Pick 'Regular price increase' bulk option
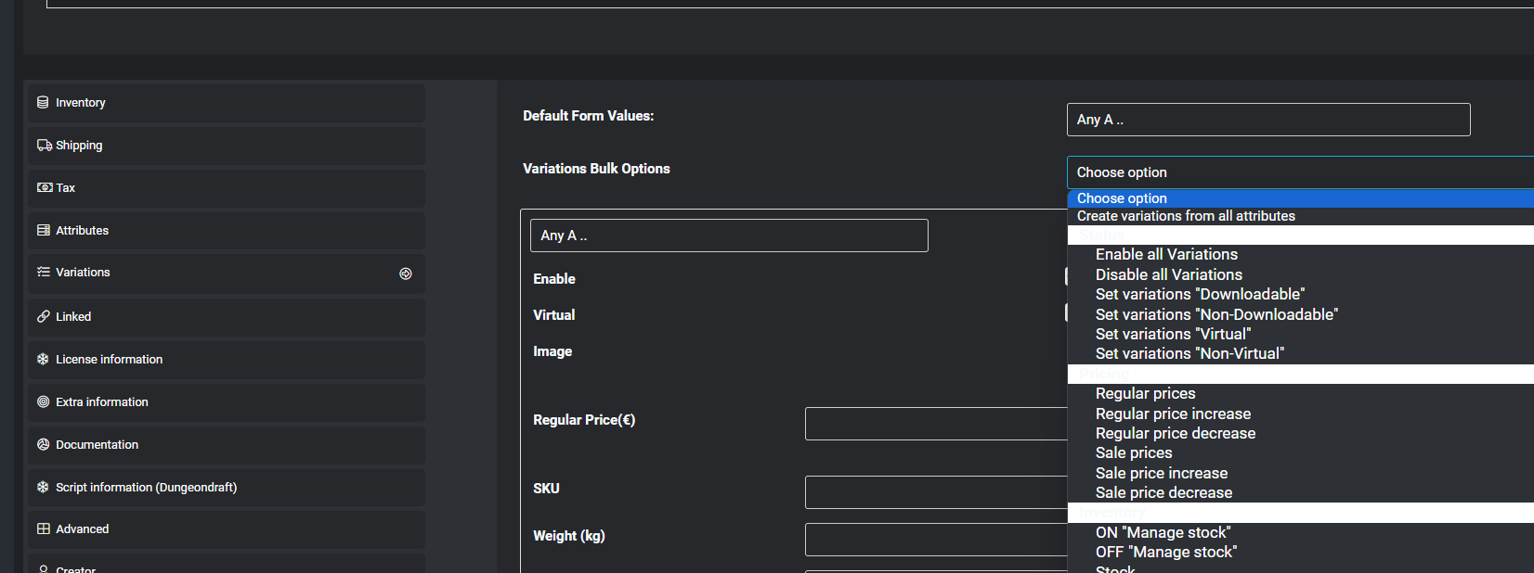The width and height of the screenshot is (1534, 573). coord(1173,414)
